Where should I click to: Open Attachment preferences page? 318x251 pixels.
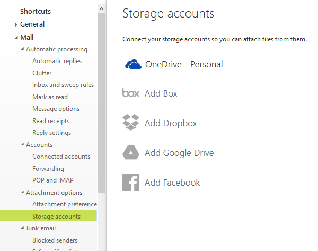coord(65,204)
